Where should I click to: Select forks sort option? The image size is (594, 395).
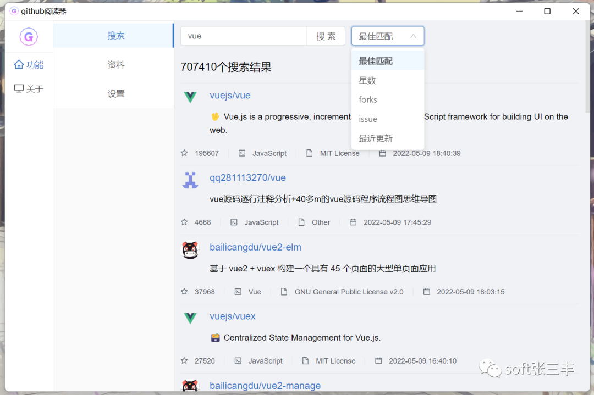pyautogui.click(x=388, y=99)
